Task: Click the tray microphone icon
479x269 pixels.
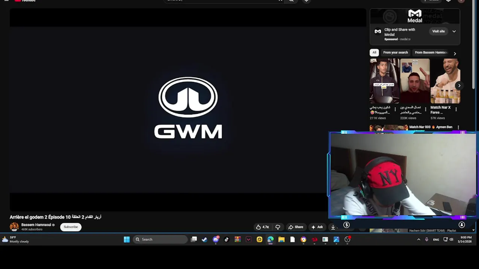Action: (x=427, y=239)
